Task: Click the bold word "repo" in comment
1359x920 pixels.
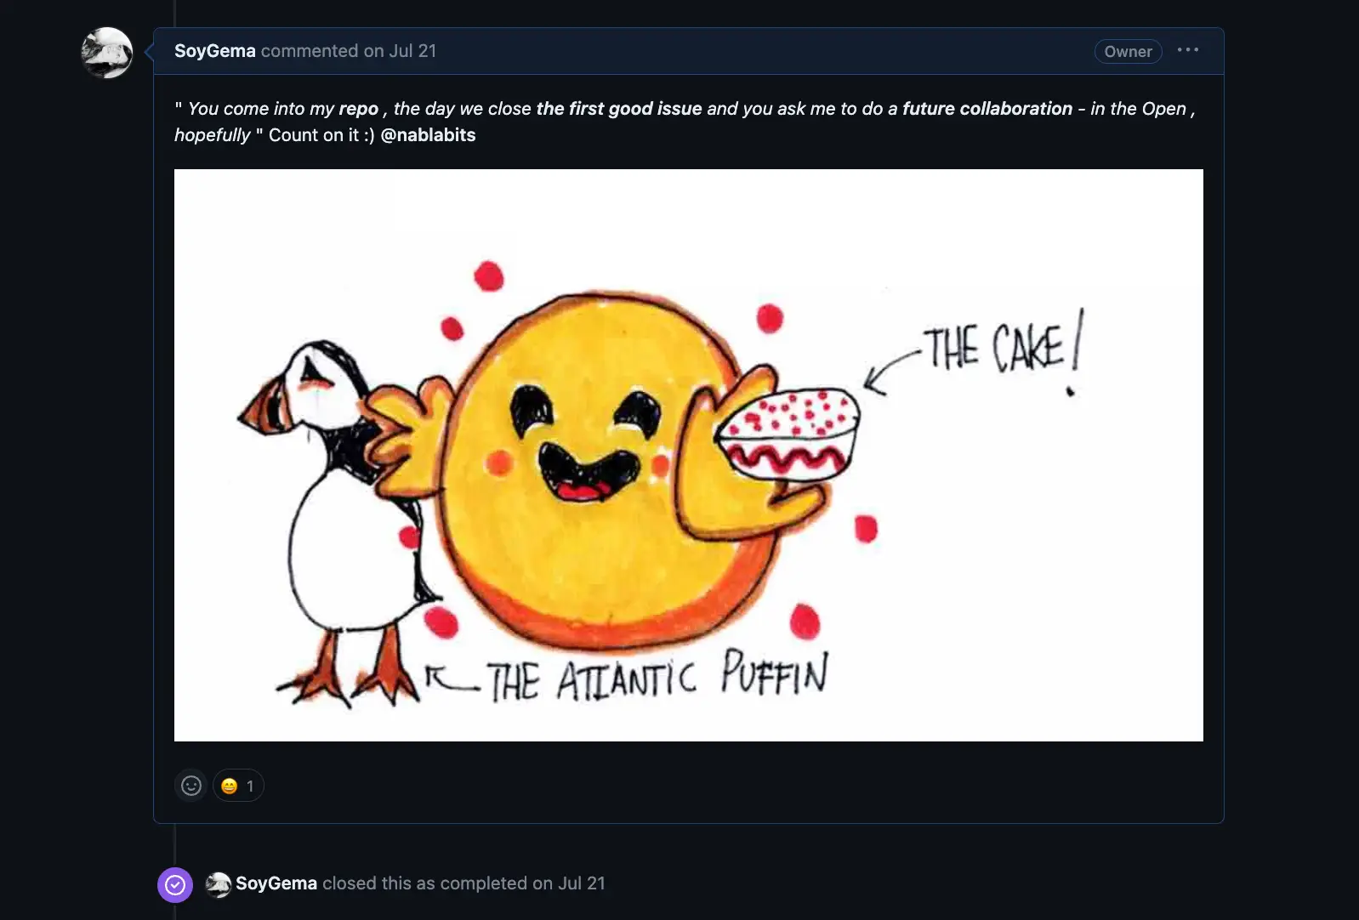Action: point(358,109)
